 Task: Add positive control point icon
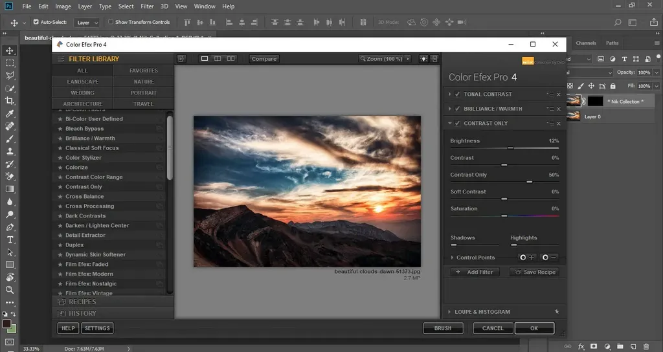pyautogui.click(x=527, y=258)
